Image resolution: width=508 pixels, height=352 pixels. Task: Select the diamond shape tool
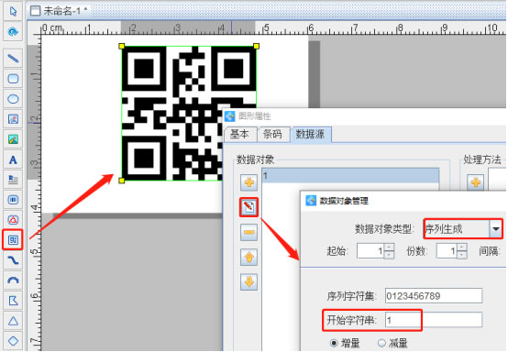(13, 341)
